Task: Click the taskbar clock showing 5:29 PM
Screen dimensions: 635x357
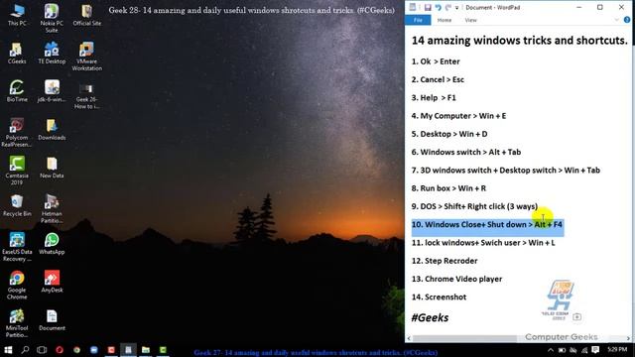Action: 617,349
